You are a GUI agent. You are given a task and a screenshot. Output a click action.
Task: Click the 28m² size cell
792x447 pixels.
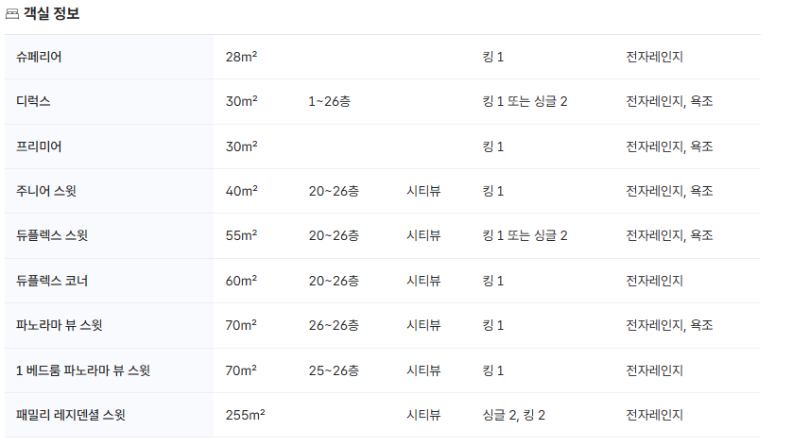click(x=242, y=57)
